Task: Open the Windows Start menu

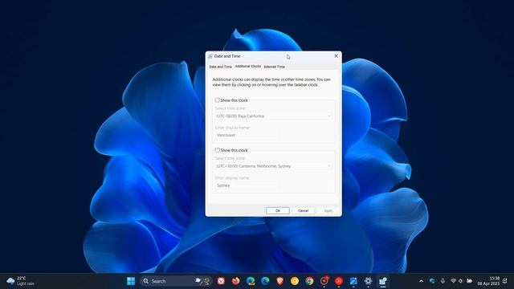Action: point(131,281)
